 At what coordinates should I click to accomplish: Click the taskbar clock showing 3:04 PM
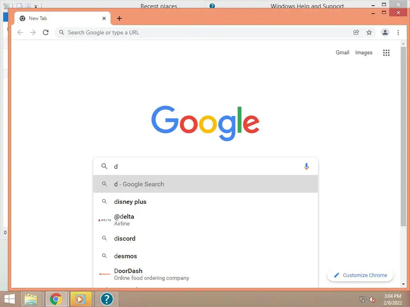392,299
